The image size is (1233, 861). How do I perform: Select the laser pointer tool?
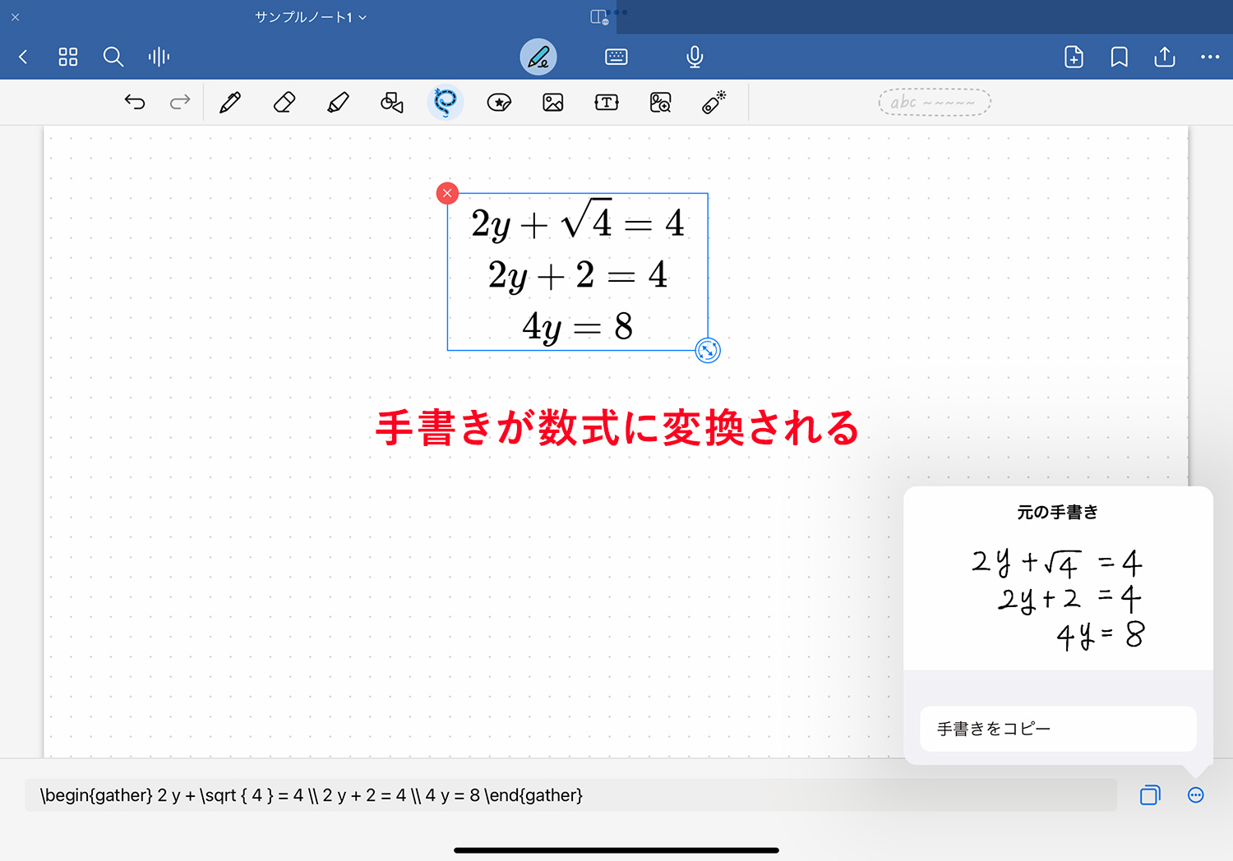click(x=714, y=102)
